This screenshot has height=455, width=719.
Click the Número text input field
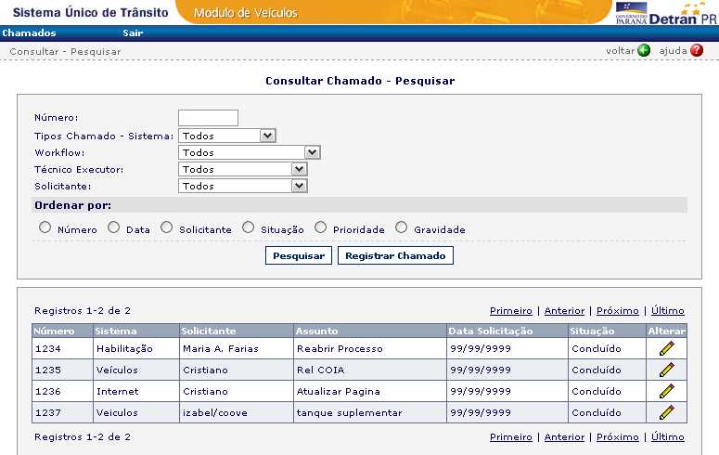208,118
